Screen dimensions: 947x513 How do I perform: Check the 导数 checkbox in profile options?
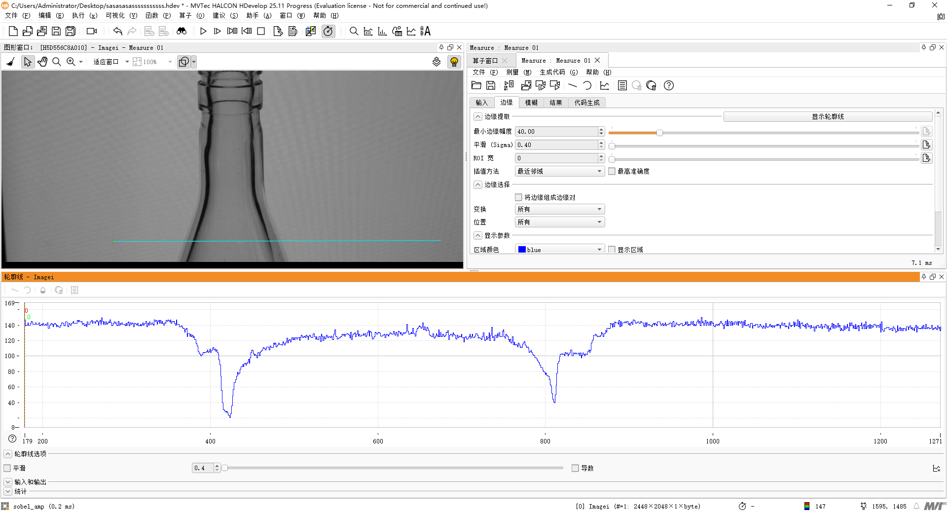click(575, 468)
